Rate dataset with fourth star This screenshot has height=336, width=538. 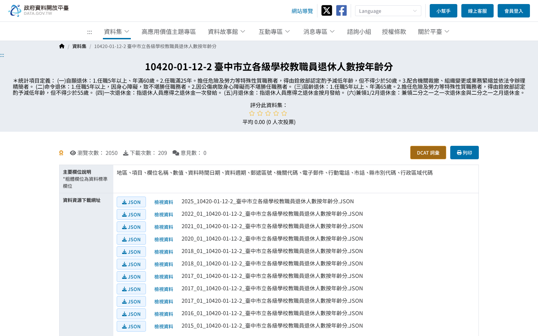point(276,113)
